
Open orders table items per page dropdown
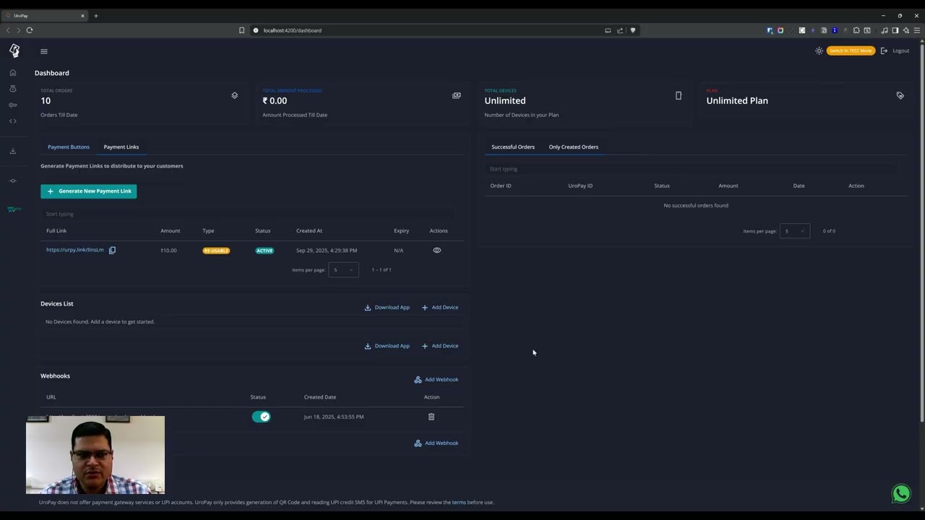(x=795, y=231)
